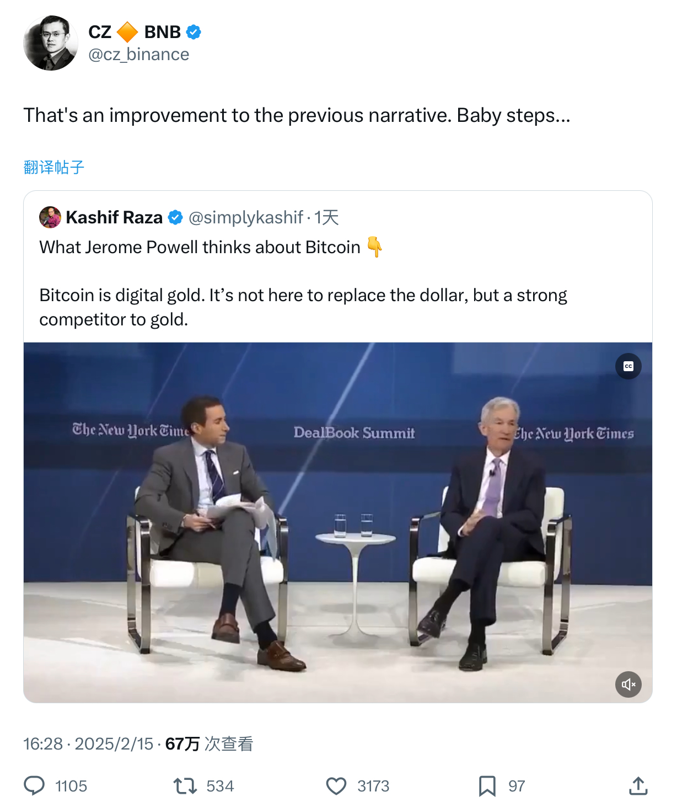677x808 pixels.
Task: Click the 翻译帖子 translate link
Action: (x=54, y=167)
